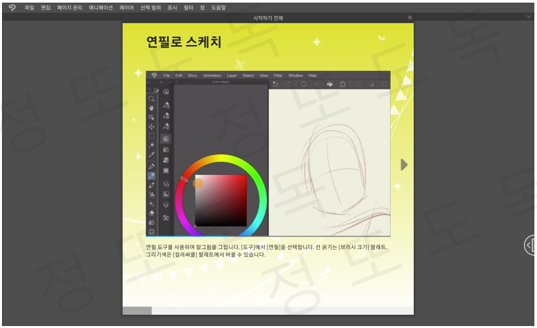
Task: Open the 창 menu
Action: (203, 7)
